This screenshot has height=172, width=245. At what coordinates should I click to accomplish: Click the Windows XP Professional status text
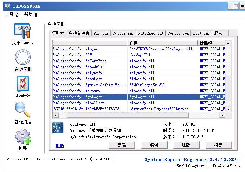click(61, 159)
